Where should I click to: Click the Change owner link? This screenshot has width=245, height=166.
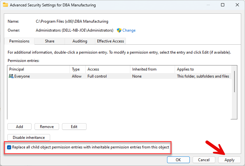(x=129, y=30)
